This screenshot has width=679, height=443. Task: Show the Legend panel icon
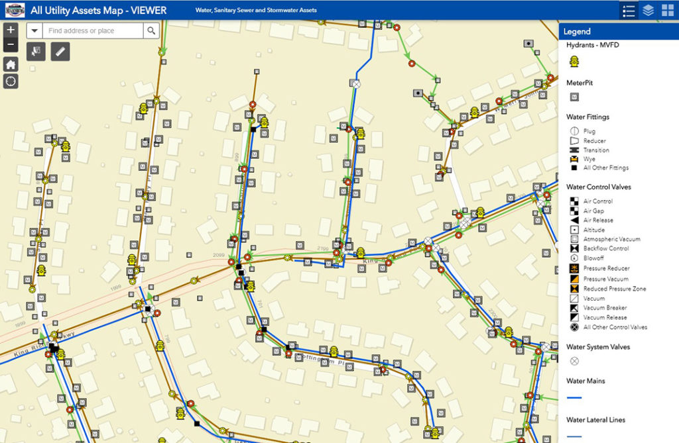(x=628, y=10)
